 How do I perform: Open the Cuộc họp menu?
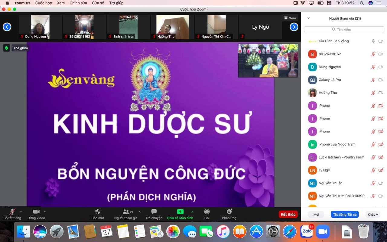(x=44, y=3)
